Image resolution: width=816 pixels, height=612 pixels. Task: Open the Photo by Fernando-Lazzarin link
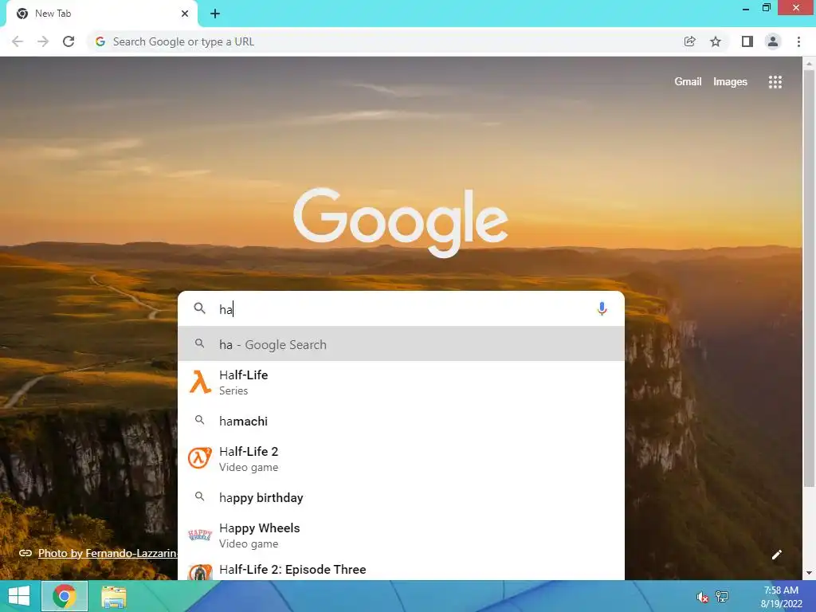click(108, 553)
